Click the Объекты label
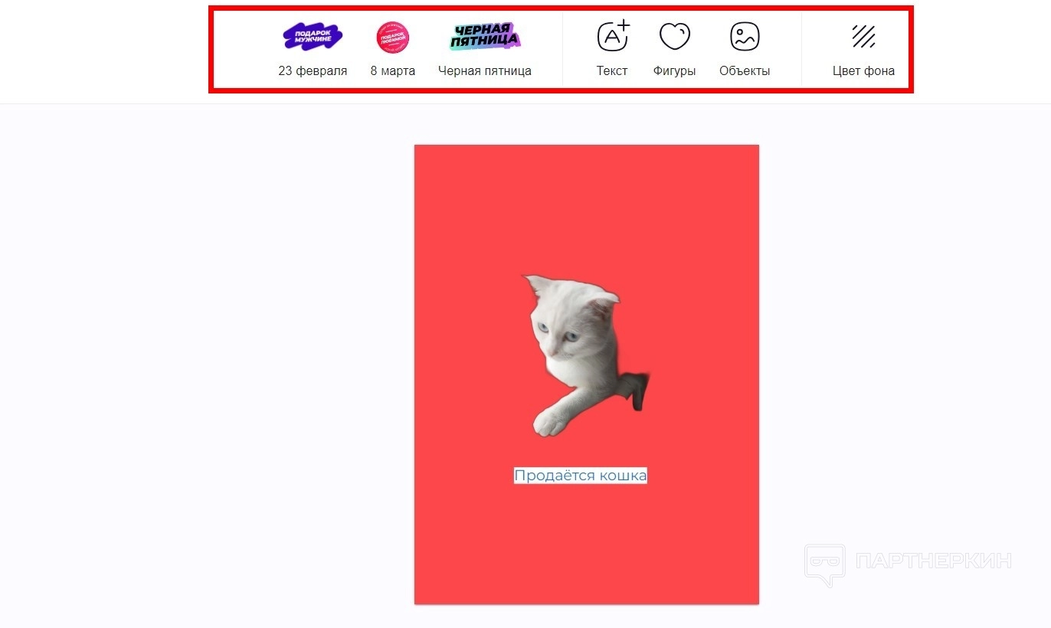This screenshot has width=1051, height=628. (x=745, y=71)
